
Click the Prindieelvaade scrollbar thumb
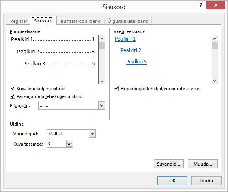pos(102,45)
